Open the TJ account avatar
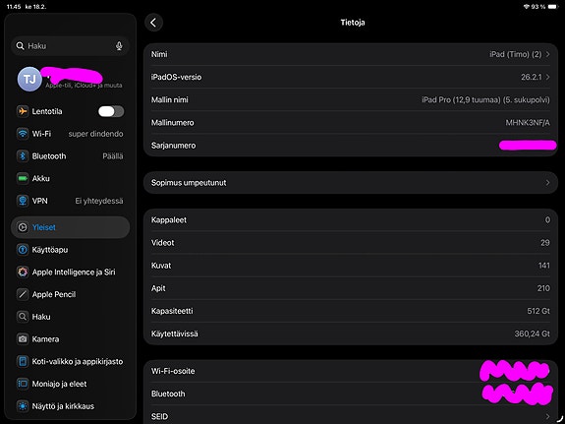Screen dimensions: 565x424 (29, 79)
